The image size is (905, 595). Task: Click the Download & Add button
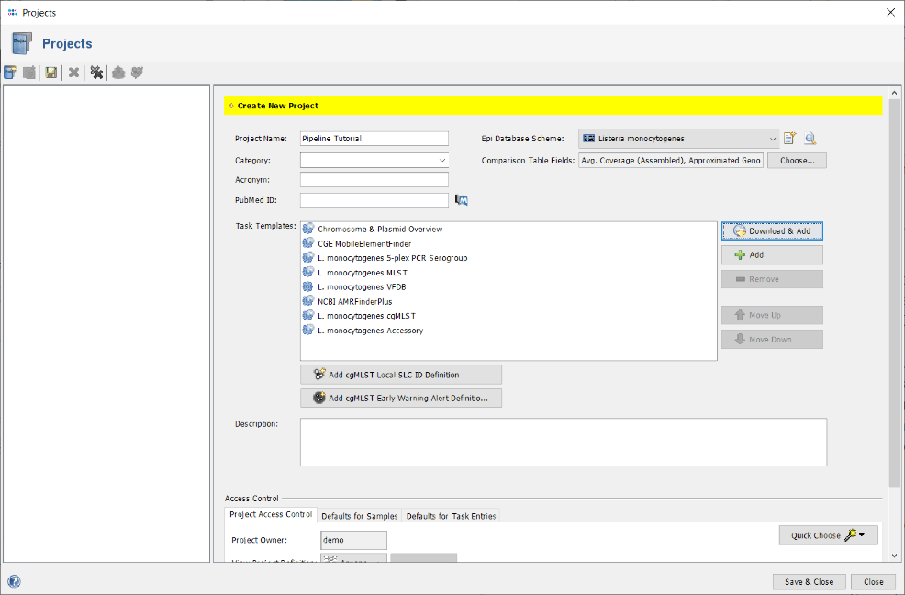point(772,230)
